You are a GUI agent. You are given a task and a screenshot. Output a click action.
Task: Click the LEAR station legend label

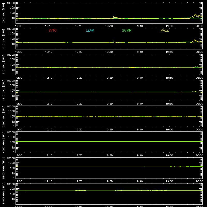[90, 30]
